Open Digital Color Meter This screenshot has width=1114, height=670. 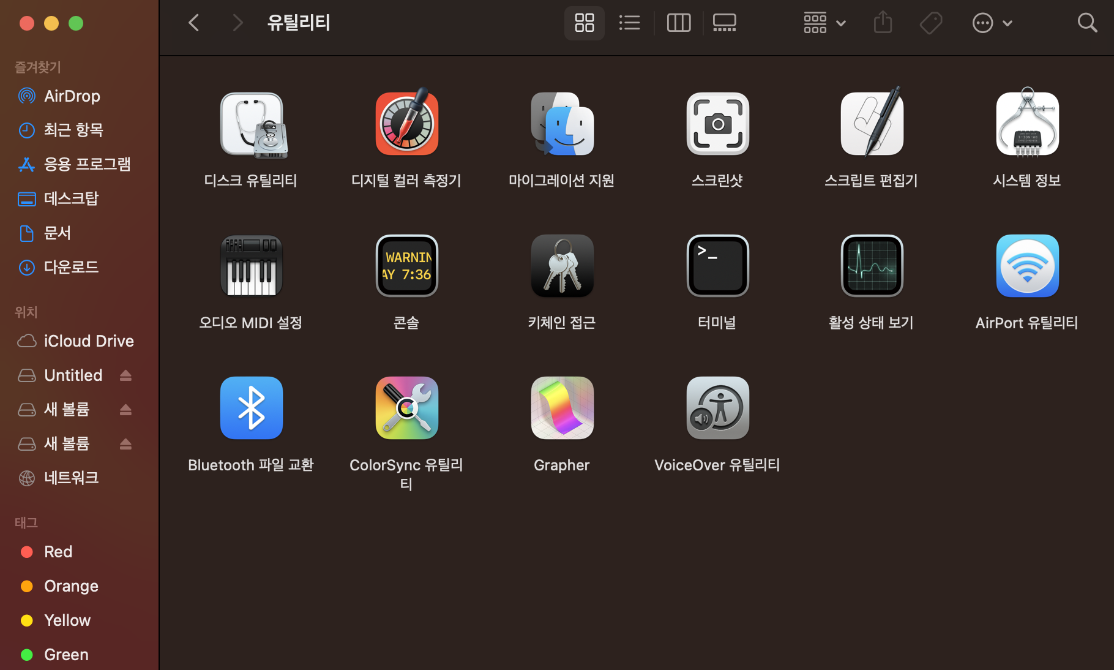(406, 123)
